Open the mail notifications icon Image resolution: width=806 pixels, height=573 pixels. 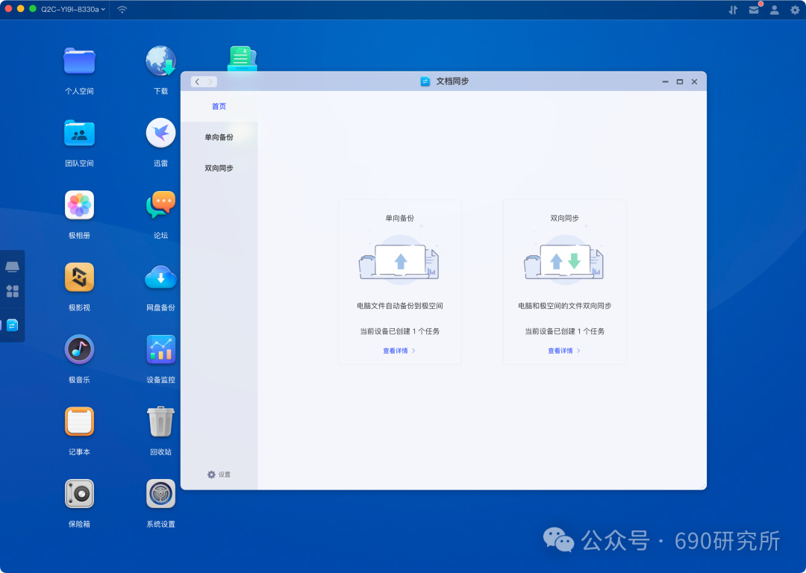click(754, 9)
